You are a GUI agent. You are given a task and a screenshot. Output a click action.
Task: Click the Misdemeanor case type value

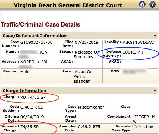[x=91, y=107]
